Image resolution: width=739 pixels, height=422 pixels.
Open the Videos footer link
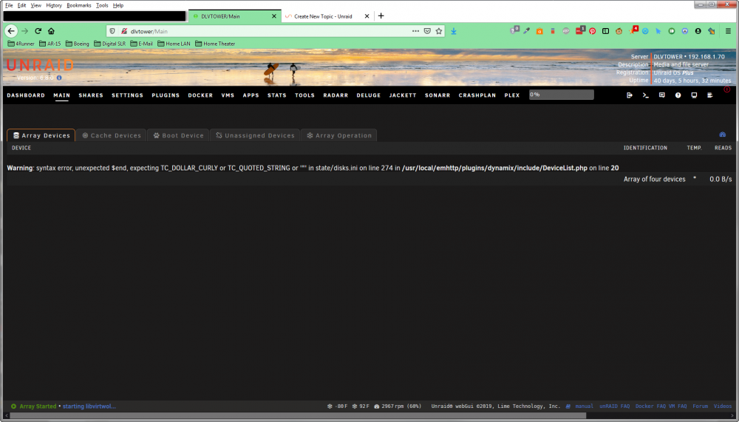coord(723,406)
